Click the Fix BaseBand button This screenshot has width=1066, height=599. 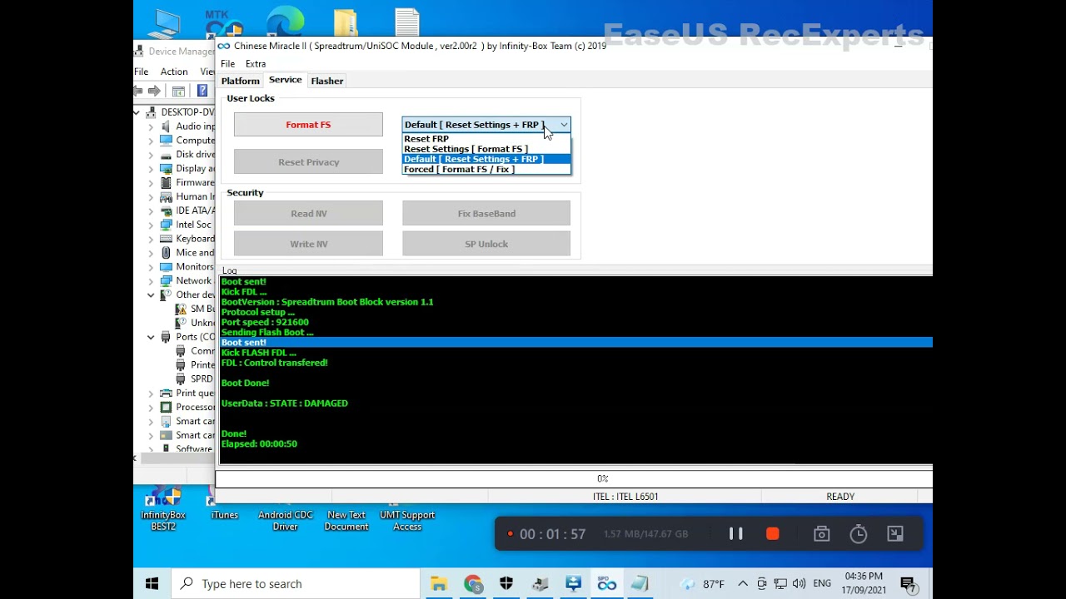(x=486, y=214)
